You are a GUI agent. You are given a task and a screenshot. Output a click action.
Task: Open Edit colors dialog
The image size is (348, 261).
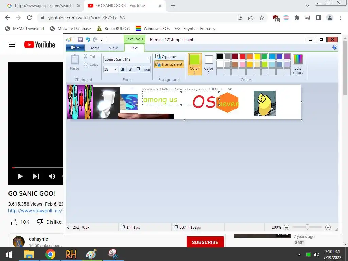(298, 64)
